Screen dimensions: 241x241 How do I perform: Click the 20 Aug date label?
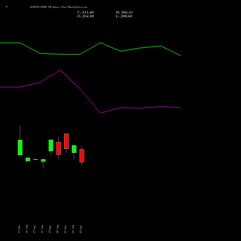click(x=57, y=229)
